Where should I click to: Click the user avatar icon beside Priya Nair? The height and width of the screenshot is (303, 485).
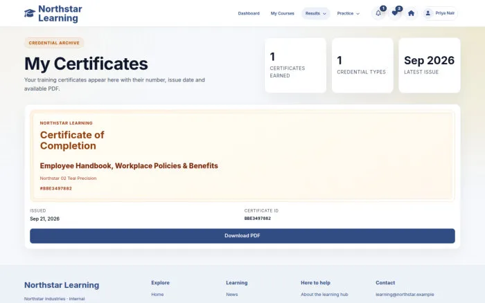click(x=427, y=13)
